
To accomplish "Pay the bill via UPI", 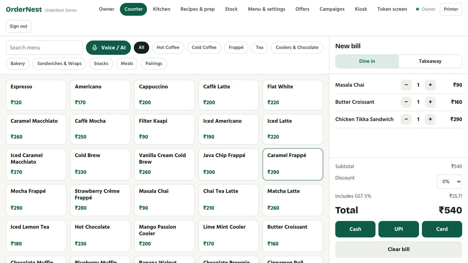I will 399,229.
